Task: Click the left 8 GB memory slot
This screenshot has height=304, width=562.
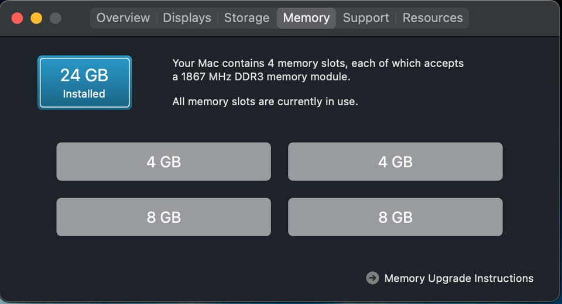Action: point(163,217)
